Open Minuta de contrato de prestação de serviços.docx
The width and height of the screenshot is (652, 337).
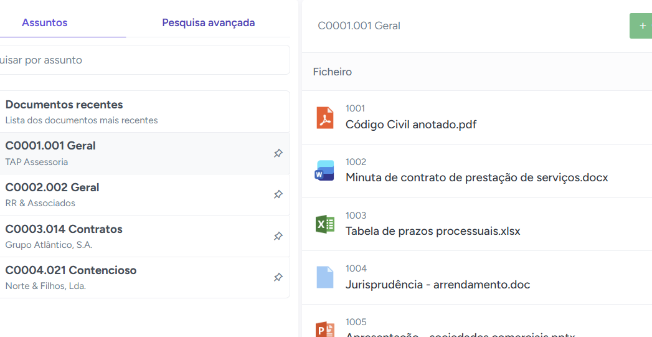tap(476, 178)
